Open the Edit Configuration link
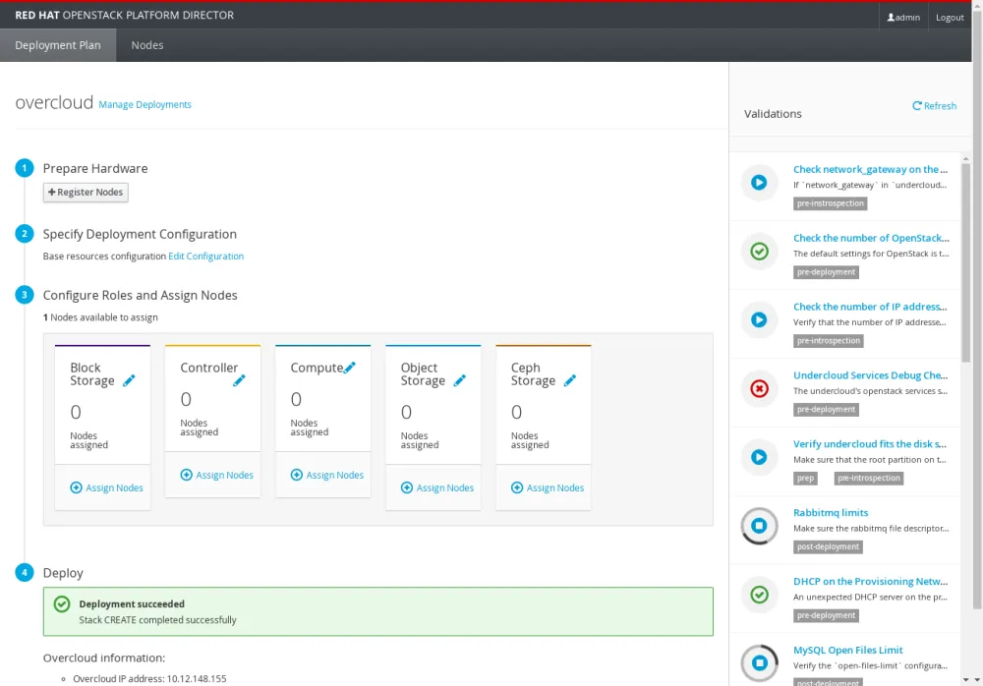This screenshot has height=686, width=983. click(x=205, y=257)
